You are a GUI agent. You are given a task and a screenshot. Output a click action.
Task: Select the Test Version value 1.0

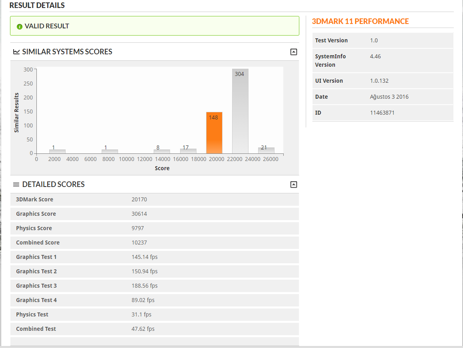[374, 41]
